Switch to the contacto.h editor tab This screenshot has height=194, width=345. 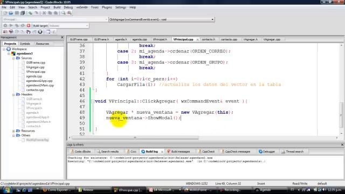tap(209, 39)
